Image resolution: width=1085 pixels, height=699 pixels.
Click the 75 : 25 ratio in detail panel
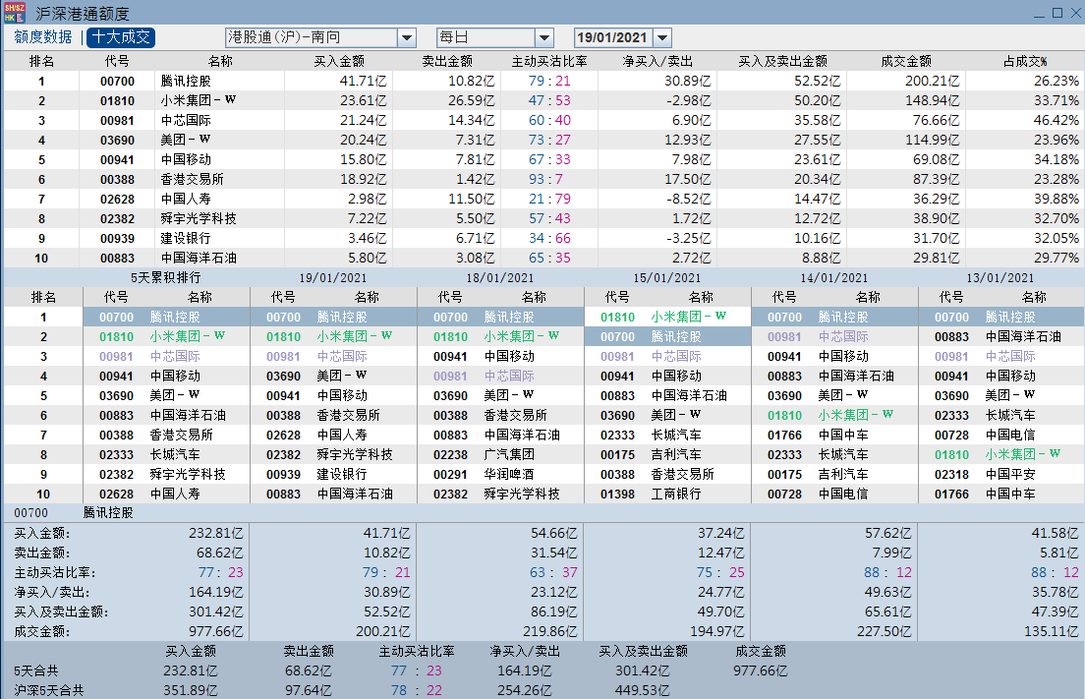pos(720,573)
